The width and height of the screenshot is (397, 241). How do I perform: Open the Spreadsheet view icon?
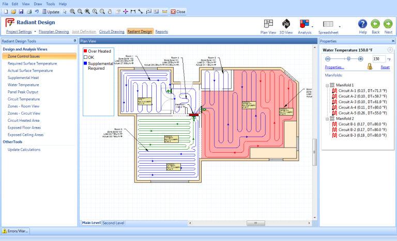[x=328, y=26]
